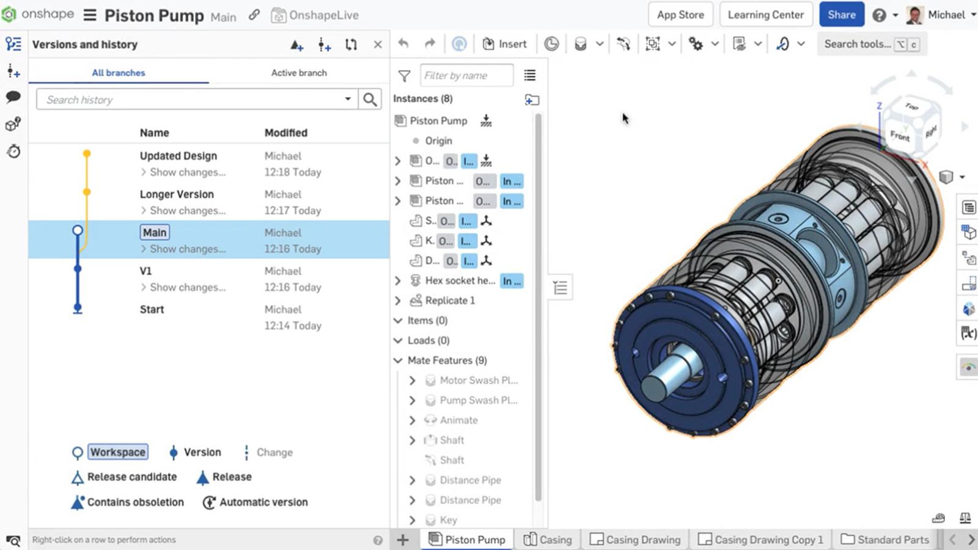Open the hamburger menu next to Onshape logo
Screen dimensions: 978x550
tap(90, 15)
